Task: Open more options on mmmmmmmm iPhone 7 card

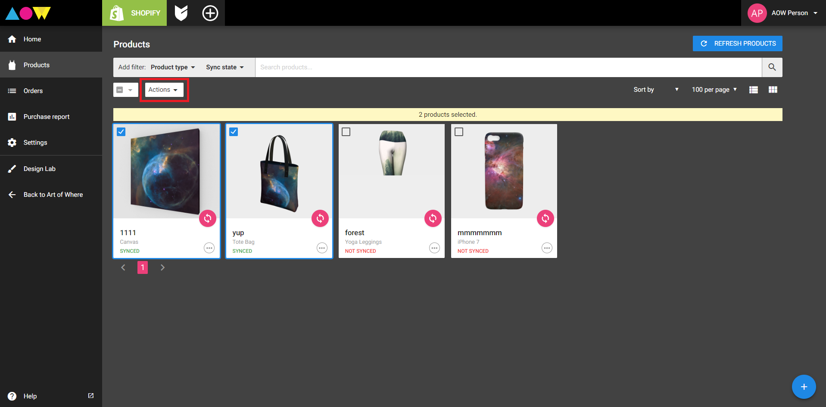Action: pos(547,248)
